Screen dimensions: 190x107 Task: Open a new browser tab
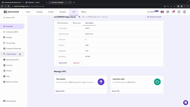[74, 2]
